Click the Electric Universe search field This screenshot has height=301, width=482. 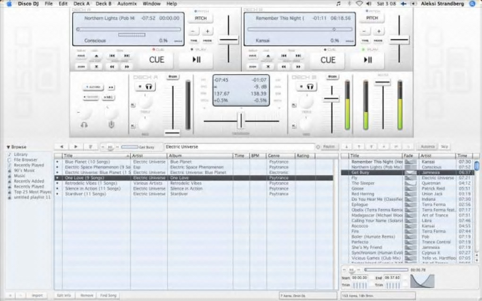[x=240, y=147]
